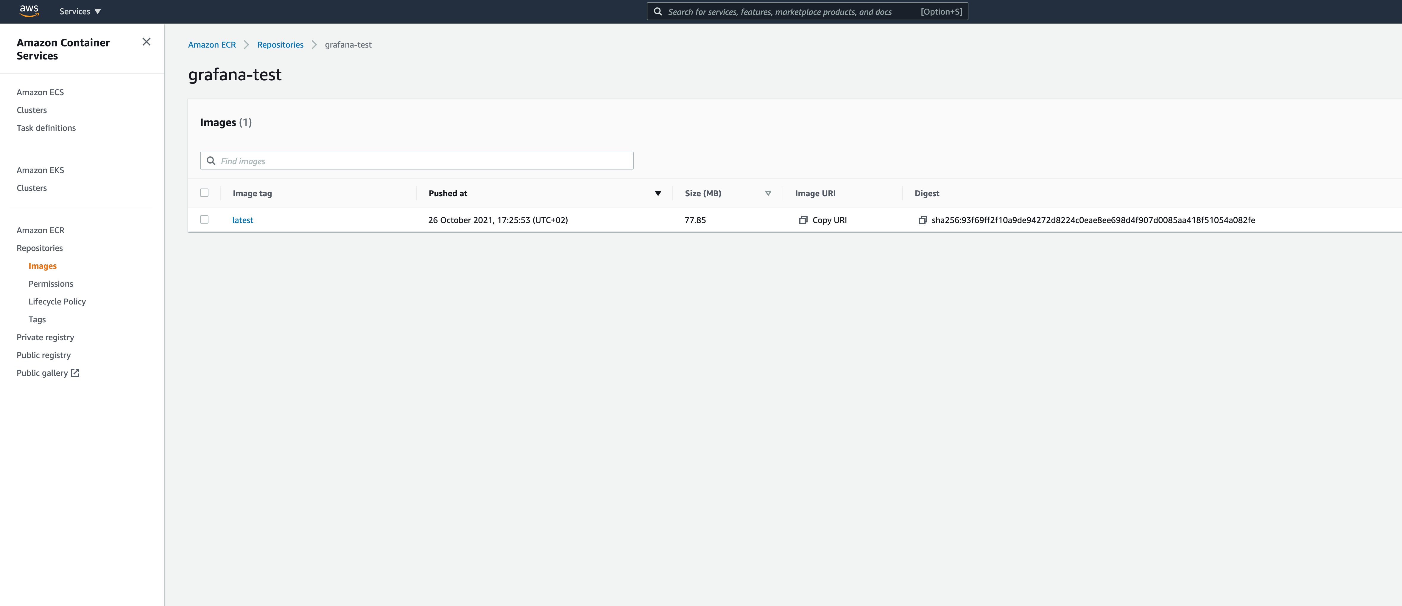Open the Public gallery external link icon
Image resolution: width=1402 pixels, height=606 pixels.
coord(76,373)
